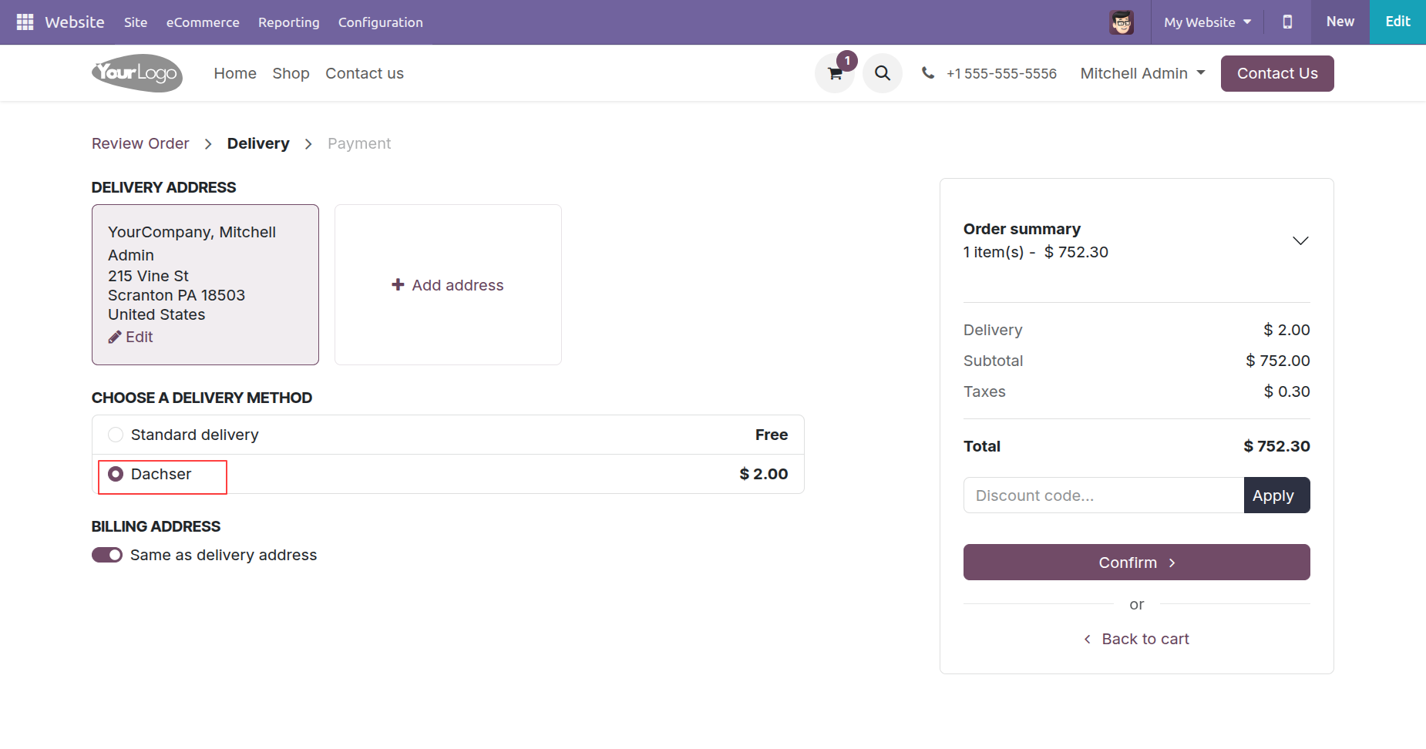Click the user avatar icon
Screen dimensions: 1426x749
point(1122,22)
